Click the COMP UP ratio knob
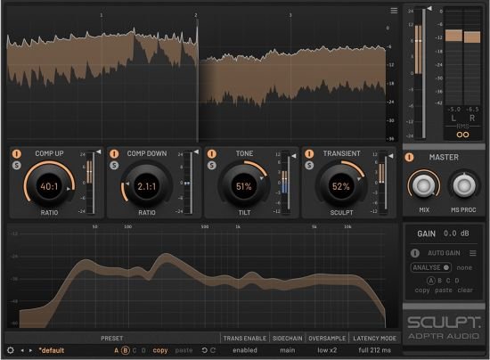 tap(49, 186)
